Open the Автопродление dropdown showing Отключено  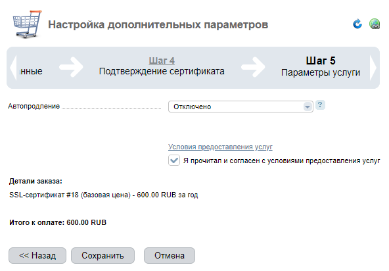click(240, 107)
